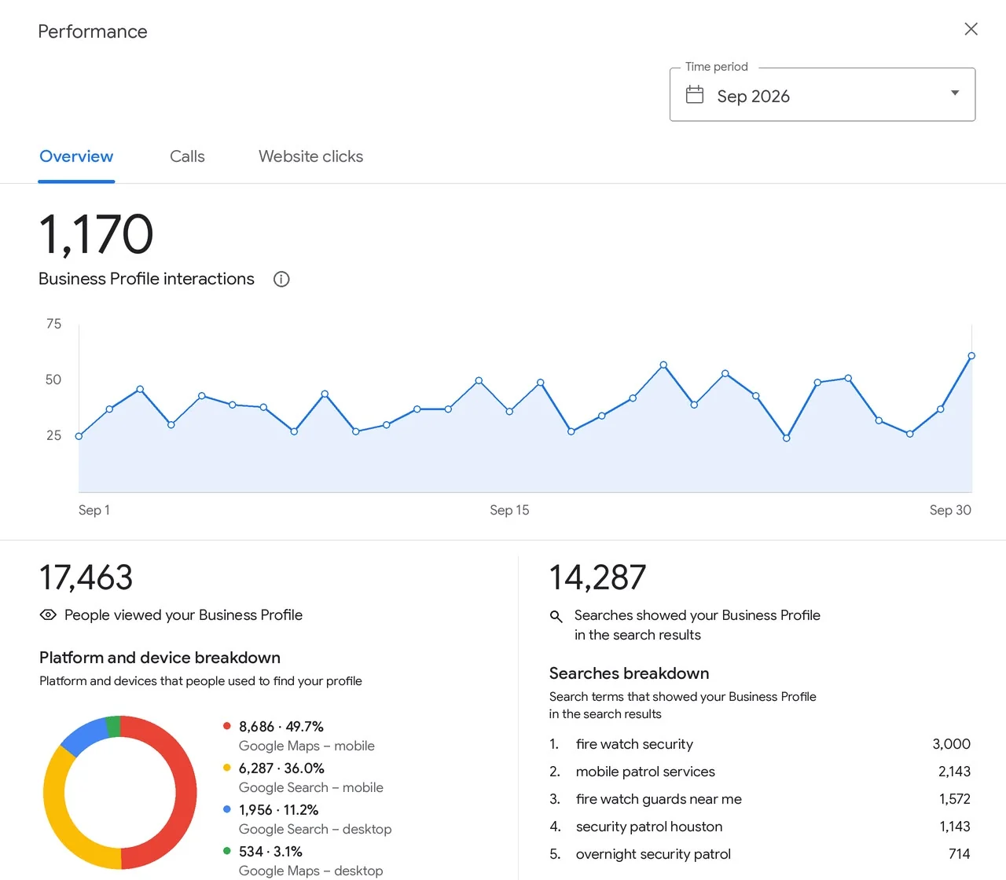Click the 1,572 search count value
Viewport: 1006px width, 880px height.
[x=955, y=799]
